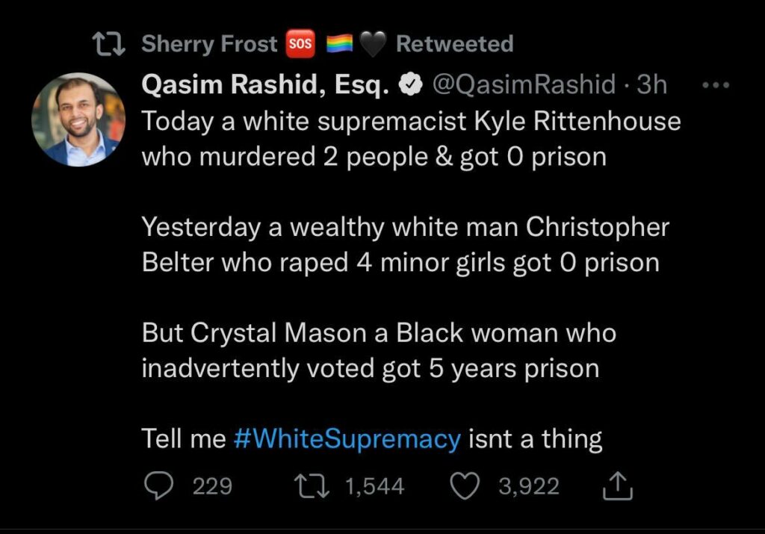Click the 3h timestamp of the tweet

point(651,84)
